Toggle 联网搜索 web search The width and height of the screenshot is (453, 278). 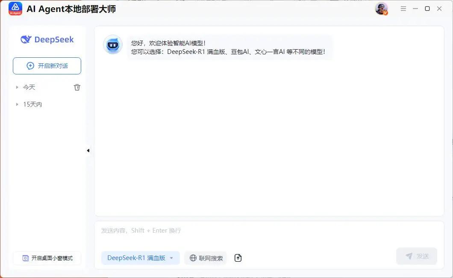(x=206, y=258)
